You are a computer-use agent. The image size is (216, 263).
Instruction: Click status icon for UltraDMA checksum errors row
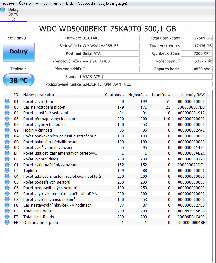coord(7,193)
